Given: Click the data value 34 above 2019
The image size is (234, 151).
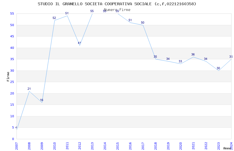Looking at the screenshot, I should [168, 59].
